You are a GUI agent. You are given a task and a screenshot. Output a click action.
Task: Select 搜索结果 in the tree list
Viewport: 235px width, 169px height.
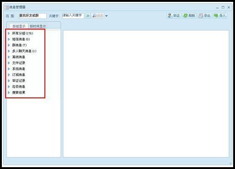19,92
